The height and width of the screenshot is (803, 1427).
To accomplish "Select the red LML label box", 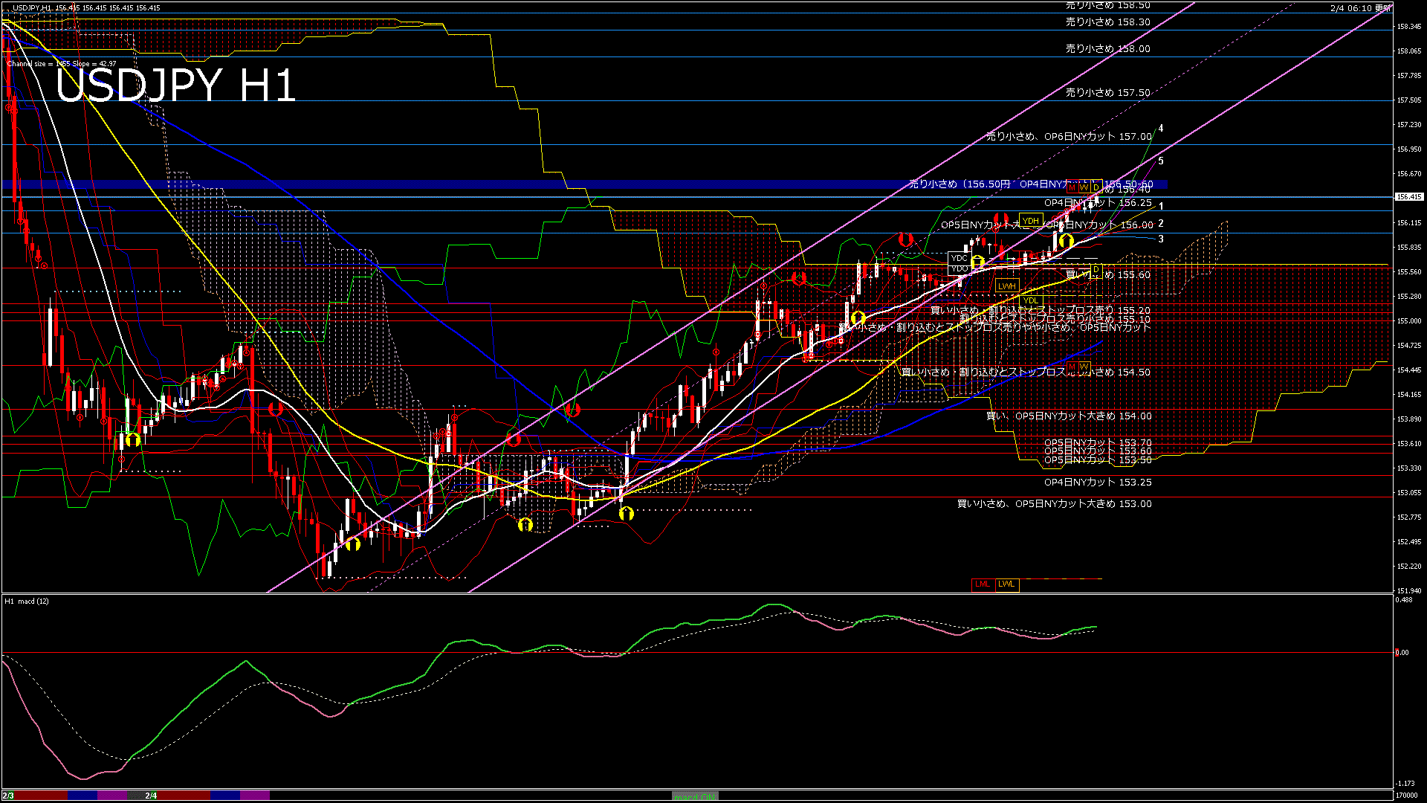I will tap(983, 584).
